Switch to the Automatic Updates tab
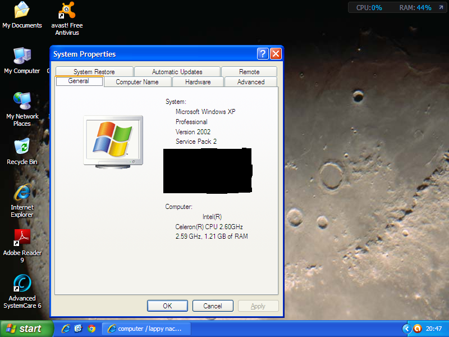 [177, 72]
